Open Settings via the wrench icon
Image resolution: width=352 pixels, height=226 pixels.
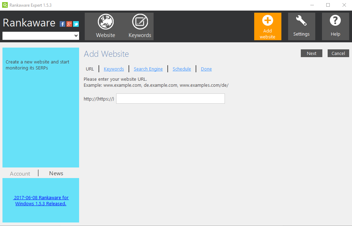click(301, 26)
